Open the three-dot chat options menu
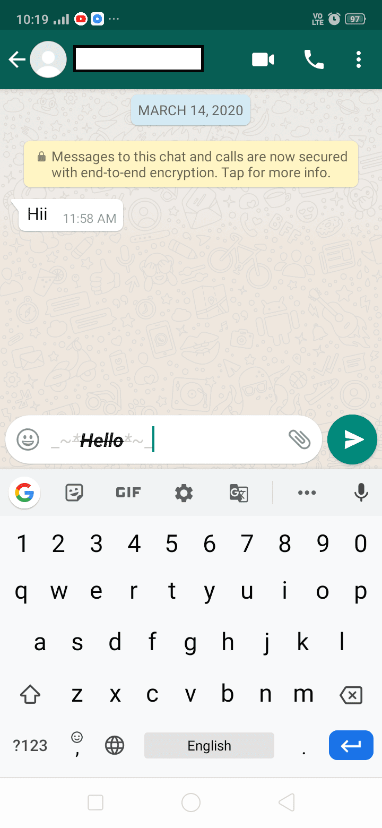The height and width of the screenshot is (828, 382). (x=359, y=59)
